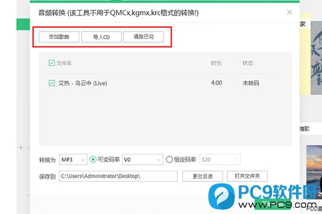Image resolution: width=322 pixels, height=214 pixels.
Task: Open the calligraphy album thumbnail behind the dialog
Action: [x=316, y=58]
